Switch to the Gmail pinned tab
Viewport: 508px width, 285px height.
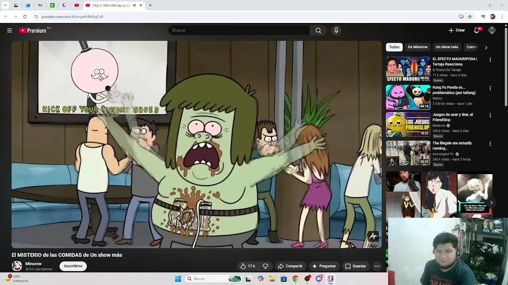point(40,6)
